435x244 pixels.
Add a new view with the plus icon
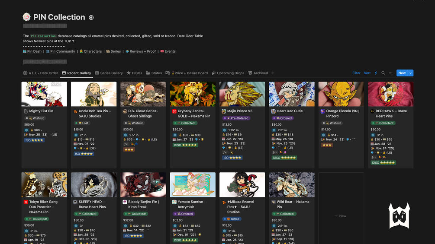[x=273, y=73]
